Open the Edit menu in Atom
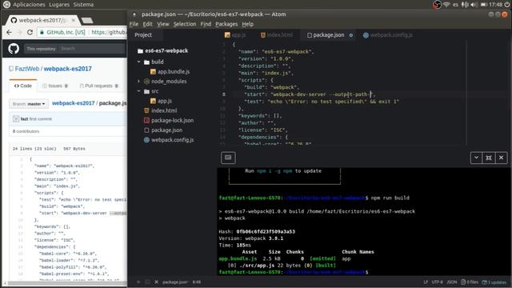This screenshot has width=512, height=288. 147,24
